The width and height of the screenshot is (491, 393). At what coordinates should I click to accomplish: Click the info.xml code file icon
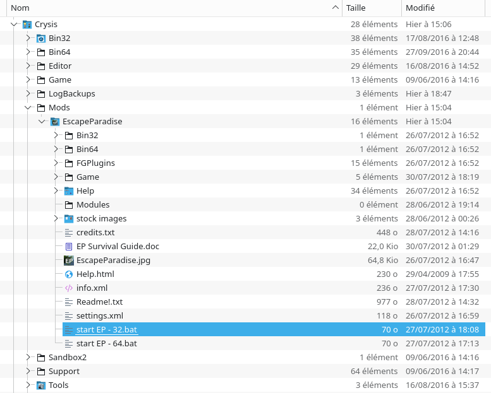pos(69,288)
